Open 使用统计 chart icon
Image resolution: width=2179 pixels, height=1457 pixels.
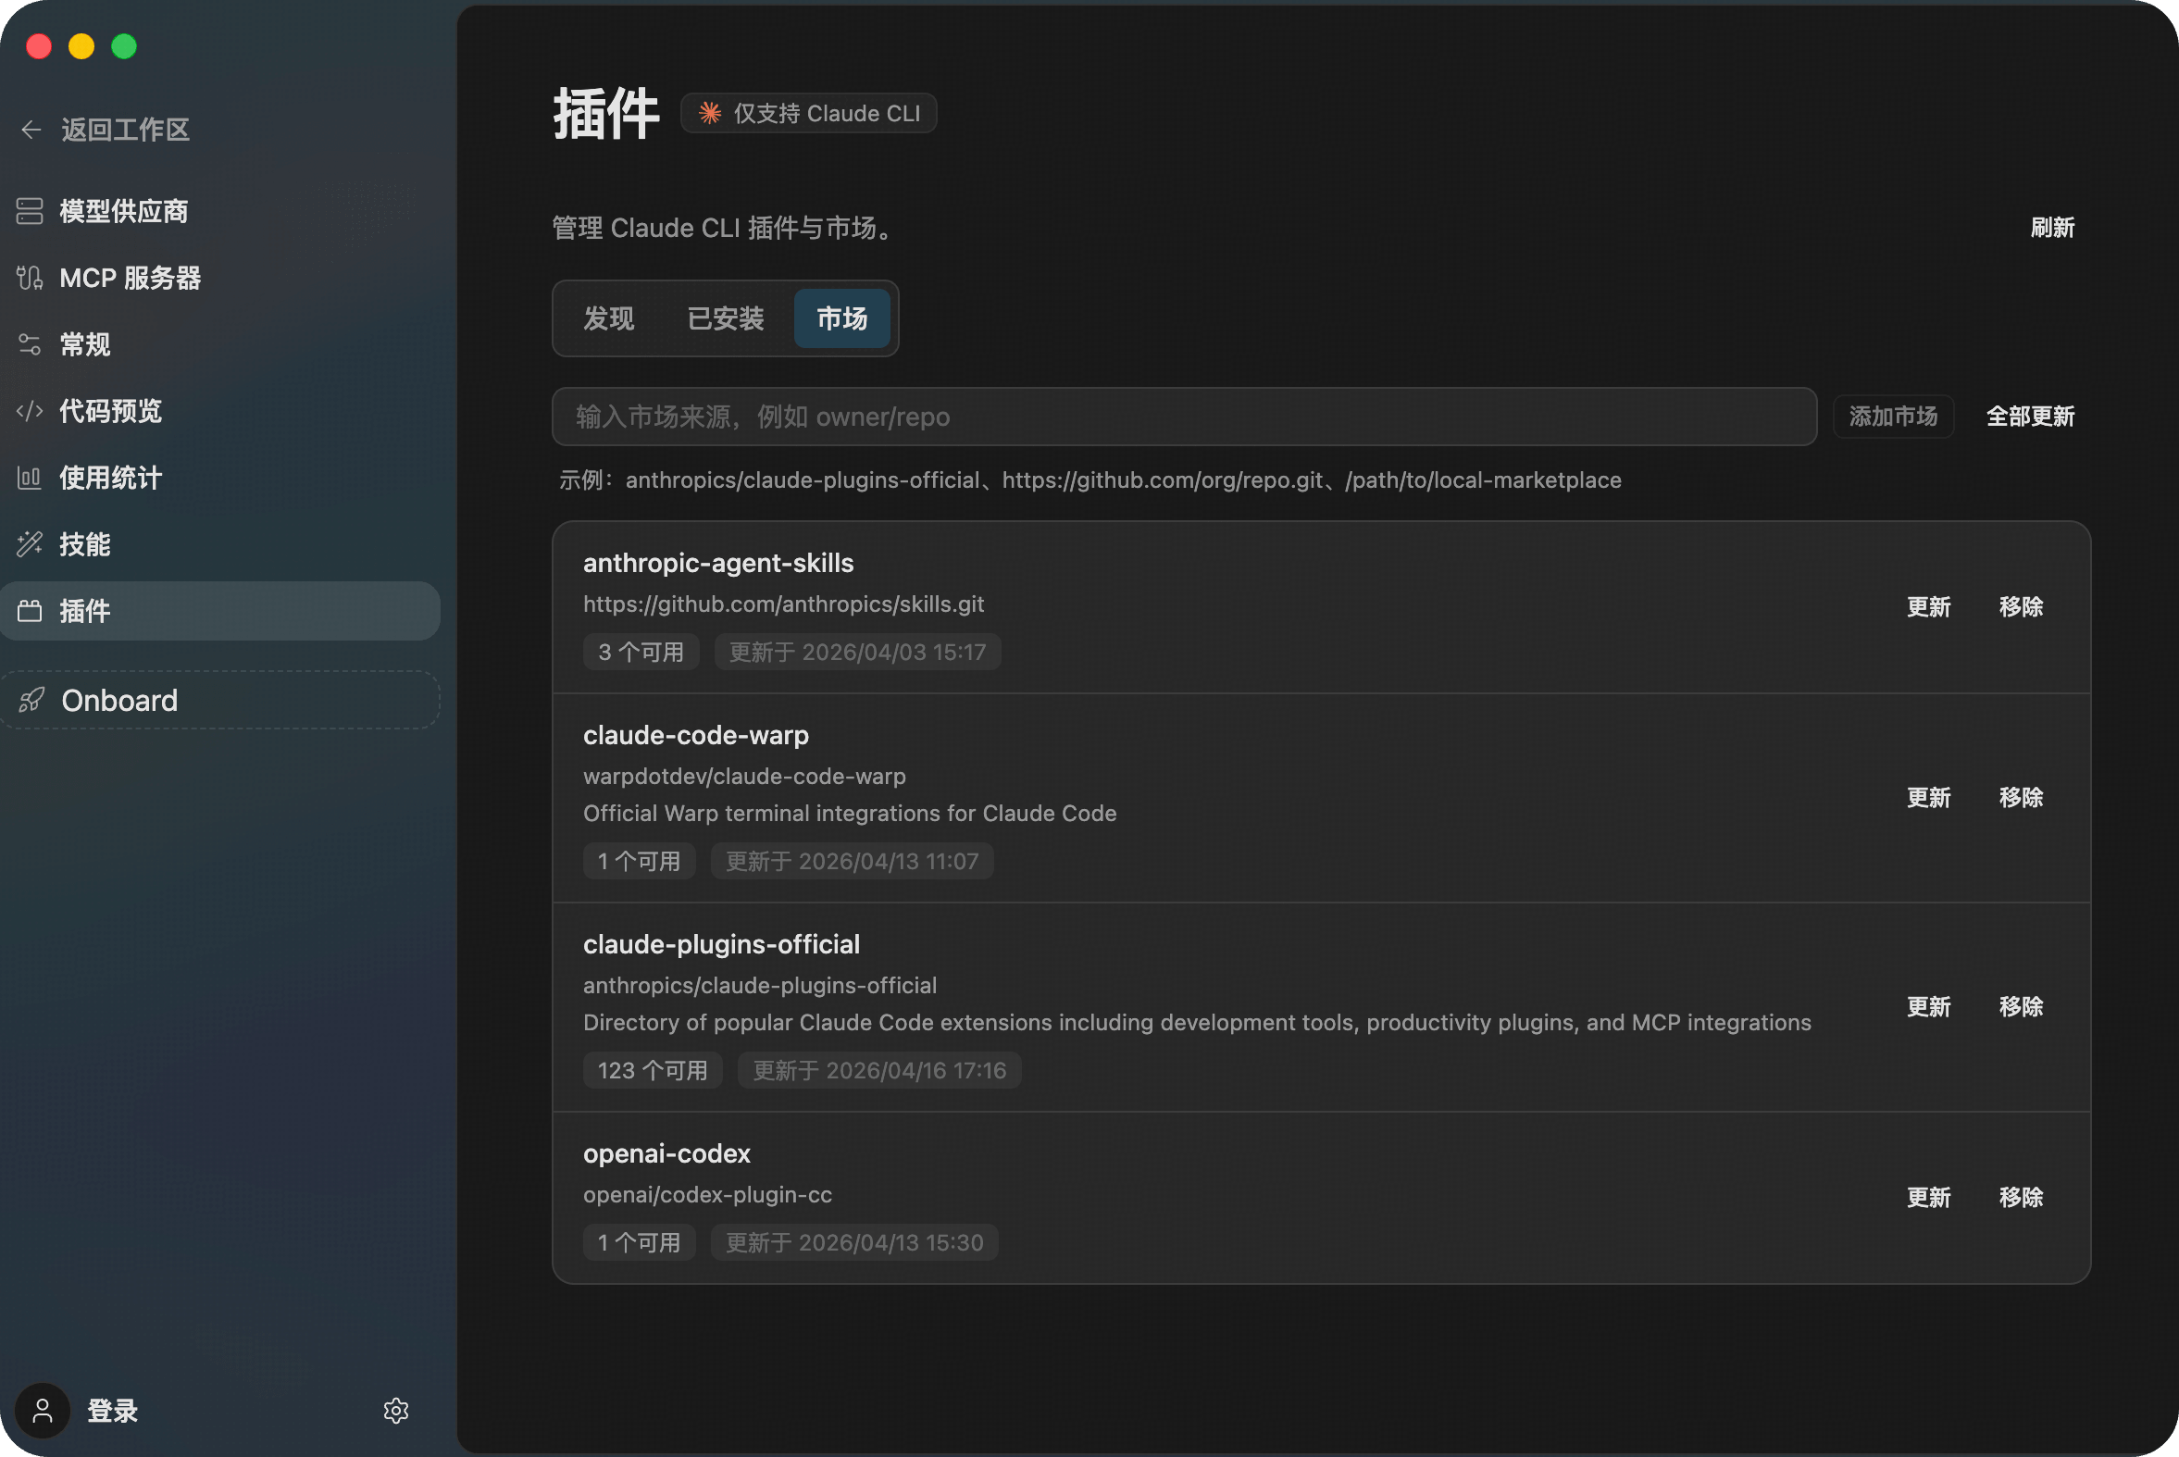click(30, 478)
